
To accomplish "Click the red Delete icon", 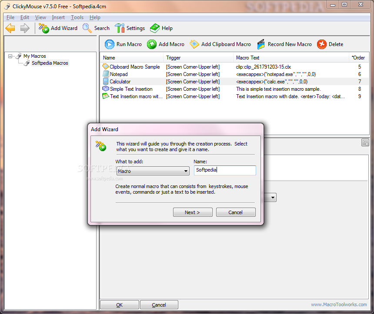I will (x=321, y=44).
